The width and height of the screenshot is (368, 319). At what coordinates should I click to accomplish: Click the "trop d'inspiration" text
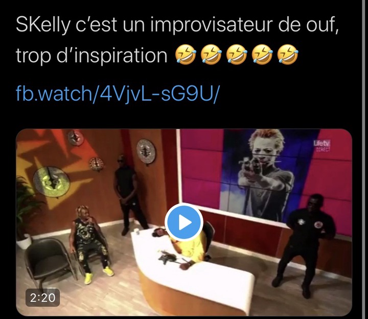click(91, 56)
